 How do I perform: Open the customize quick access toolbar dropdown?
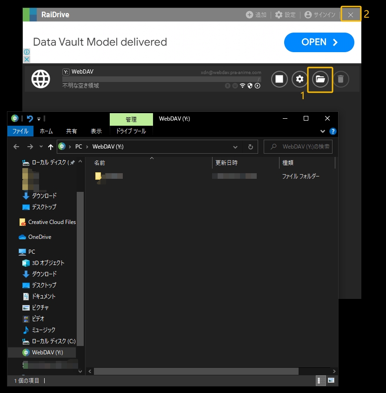[39, 119]
